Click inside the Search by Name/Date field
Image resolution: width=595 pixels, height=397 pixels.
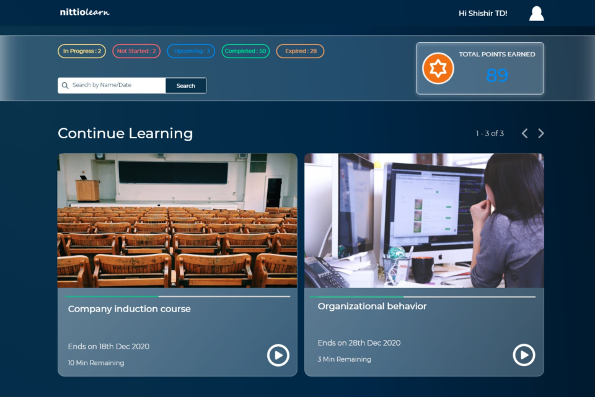point(112,85)
